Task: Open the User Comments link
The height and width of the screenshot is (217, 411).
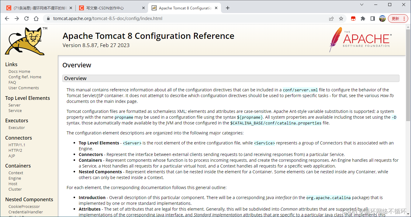Action: (x=24, y=88)
